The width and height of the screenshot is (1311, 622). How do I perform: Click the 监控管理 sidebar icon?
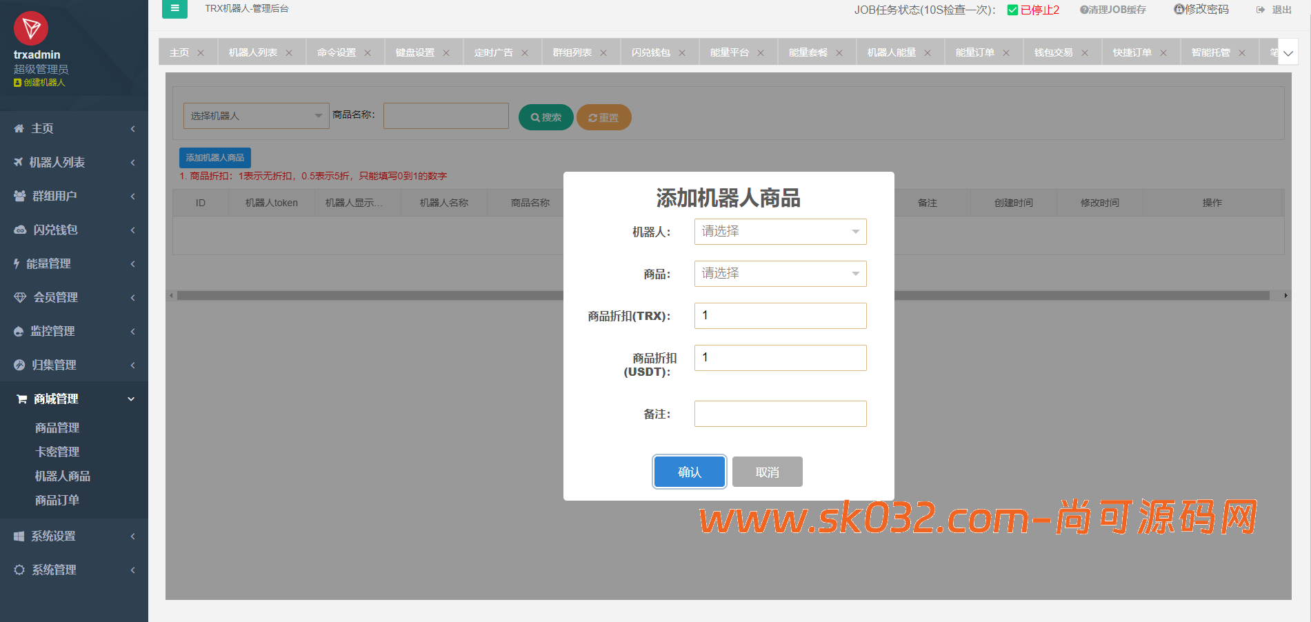point(19,331)
